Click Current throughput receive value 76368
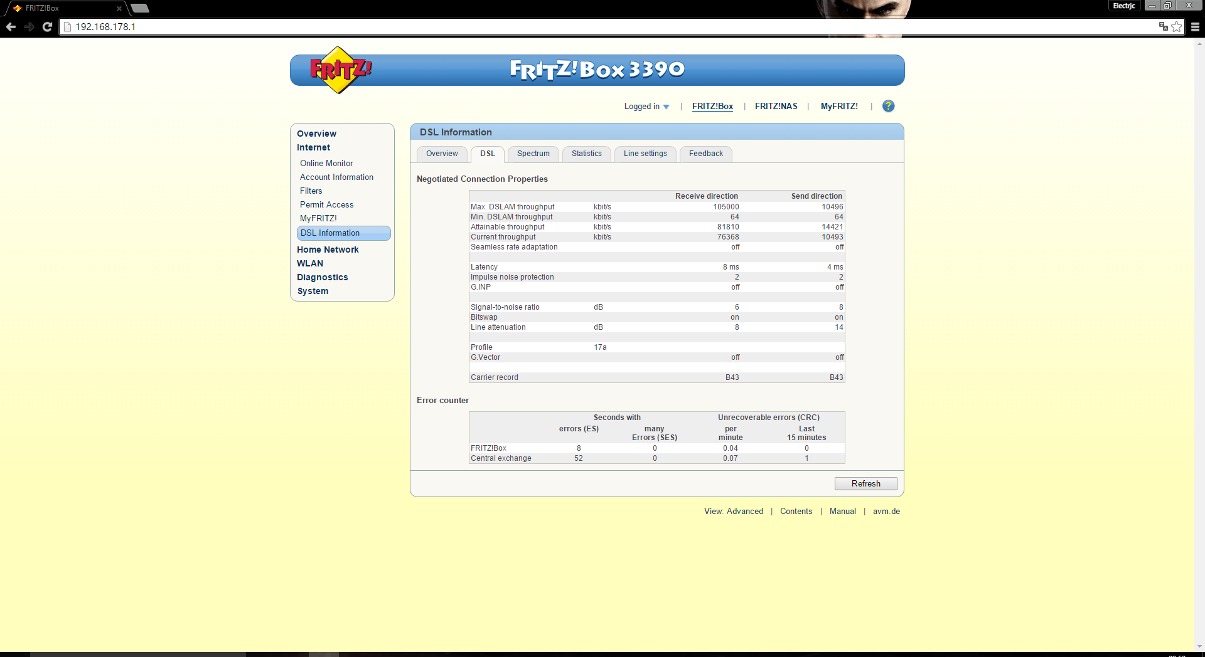The width and height of the screenshot is (1205, 657). [x=728, y=237]
